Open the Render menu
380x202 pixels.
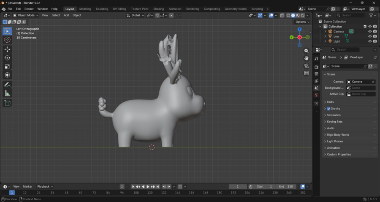point(29,9)
